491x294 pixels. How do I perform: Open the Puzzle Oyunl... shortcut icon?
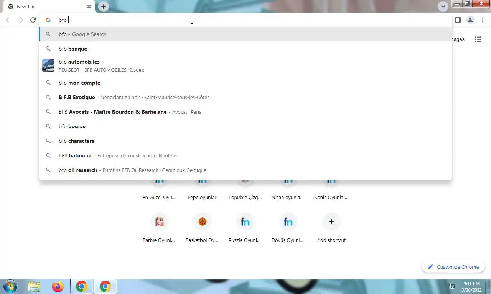point(245,222)
